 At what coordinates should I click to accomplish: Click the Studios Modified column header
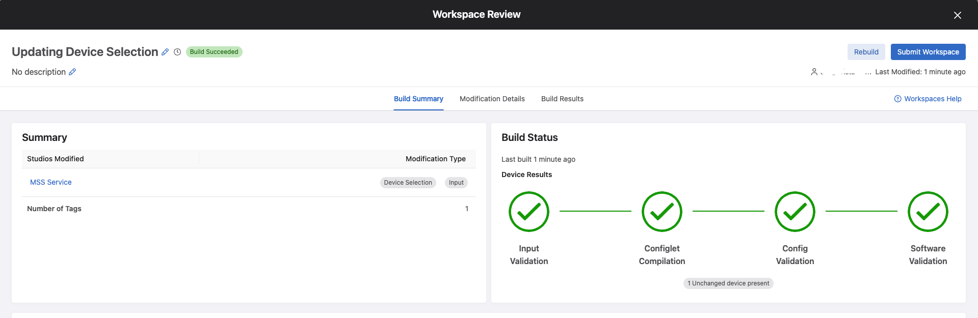[56, 159]
